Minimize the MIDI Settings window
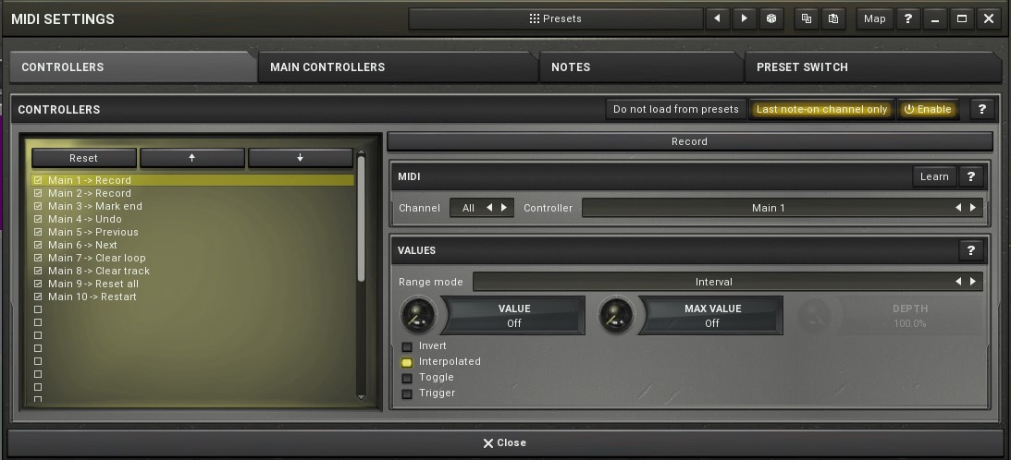Screen dimensions: 1011x460 pyautogui.click(x=934, y=18)
